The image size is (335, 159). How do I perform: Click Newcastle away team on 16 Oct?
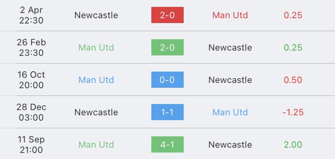(x=230, y=80)
